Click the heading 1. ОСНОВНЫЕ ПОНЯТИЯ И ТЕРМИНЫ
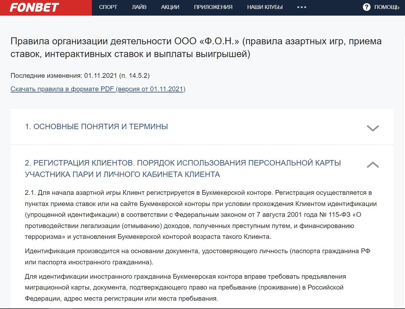Screen dimensions: 405x309 pyautogui.click(x=96, y=127)
